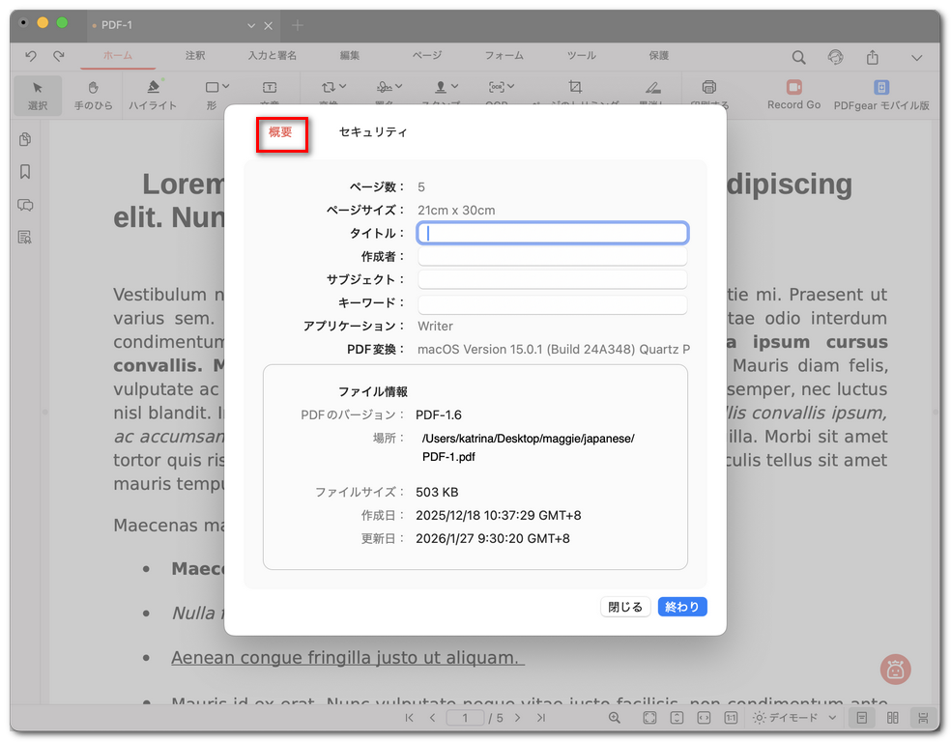Switch to the セキュリティ tab
This screenshot has width=951, height=742.
(372, 134)
